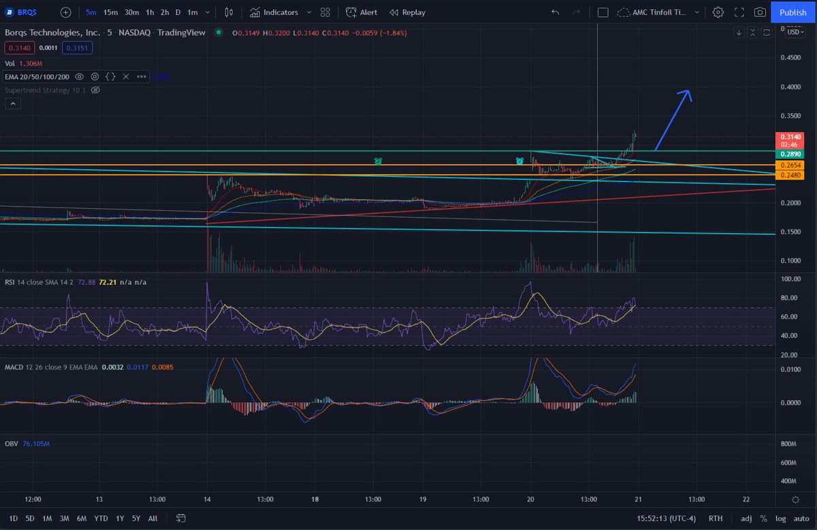The width and height of the screenshot is (817, 530).
Task: Add a symbol to compare with plus icon
Action: pyautogui.click(x=65, y=12)
